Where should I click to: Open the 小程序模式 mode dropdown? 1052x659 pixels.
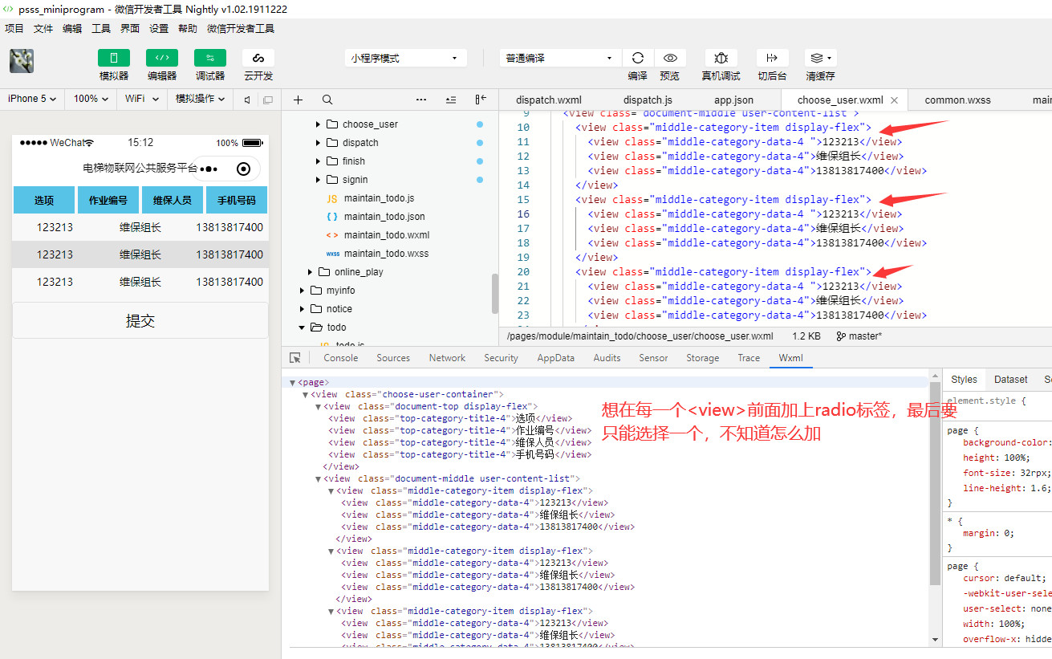[x=406, y=58]
